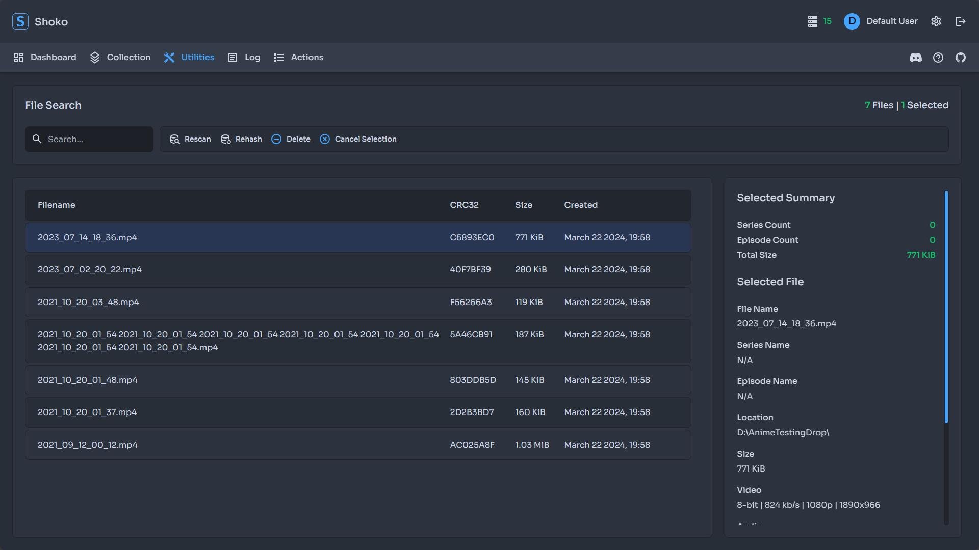Screen dimensions: 979x550
Task: Click the Cancel Selection x-circle icon
Action: [x=325, y=139]
